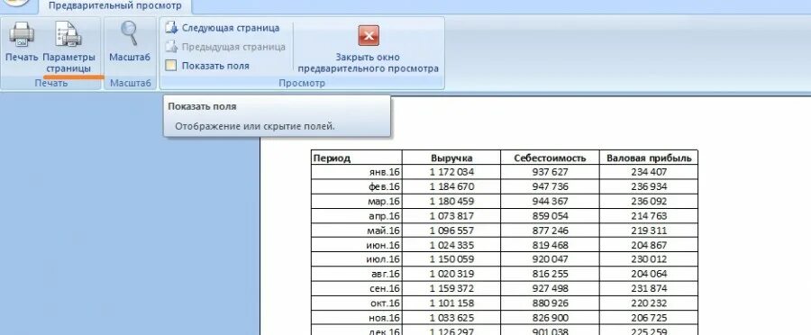Click revenue value 1 184 670
Viewport: 811px width, 335px height.
(451, 186)
